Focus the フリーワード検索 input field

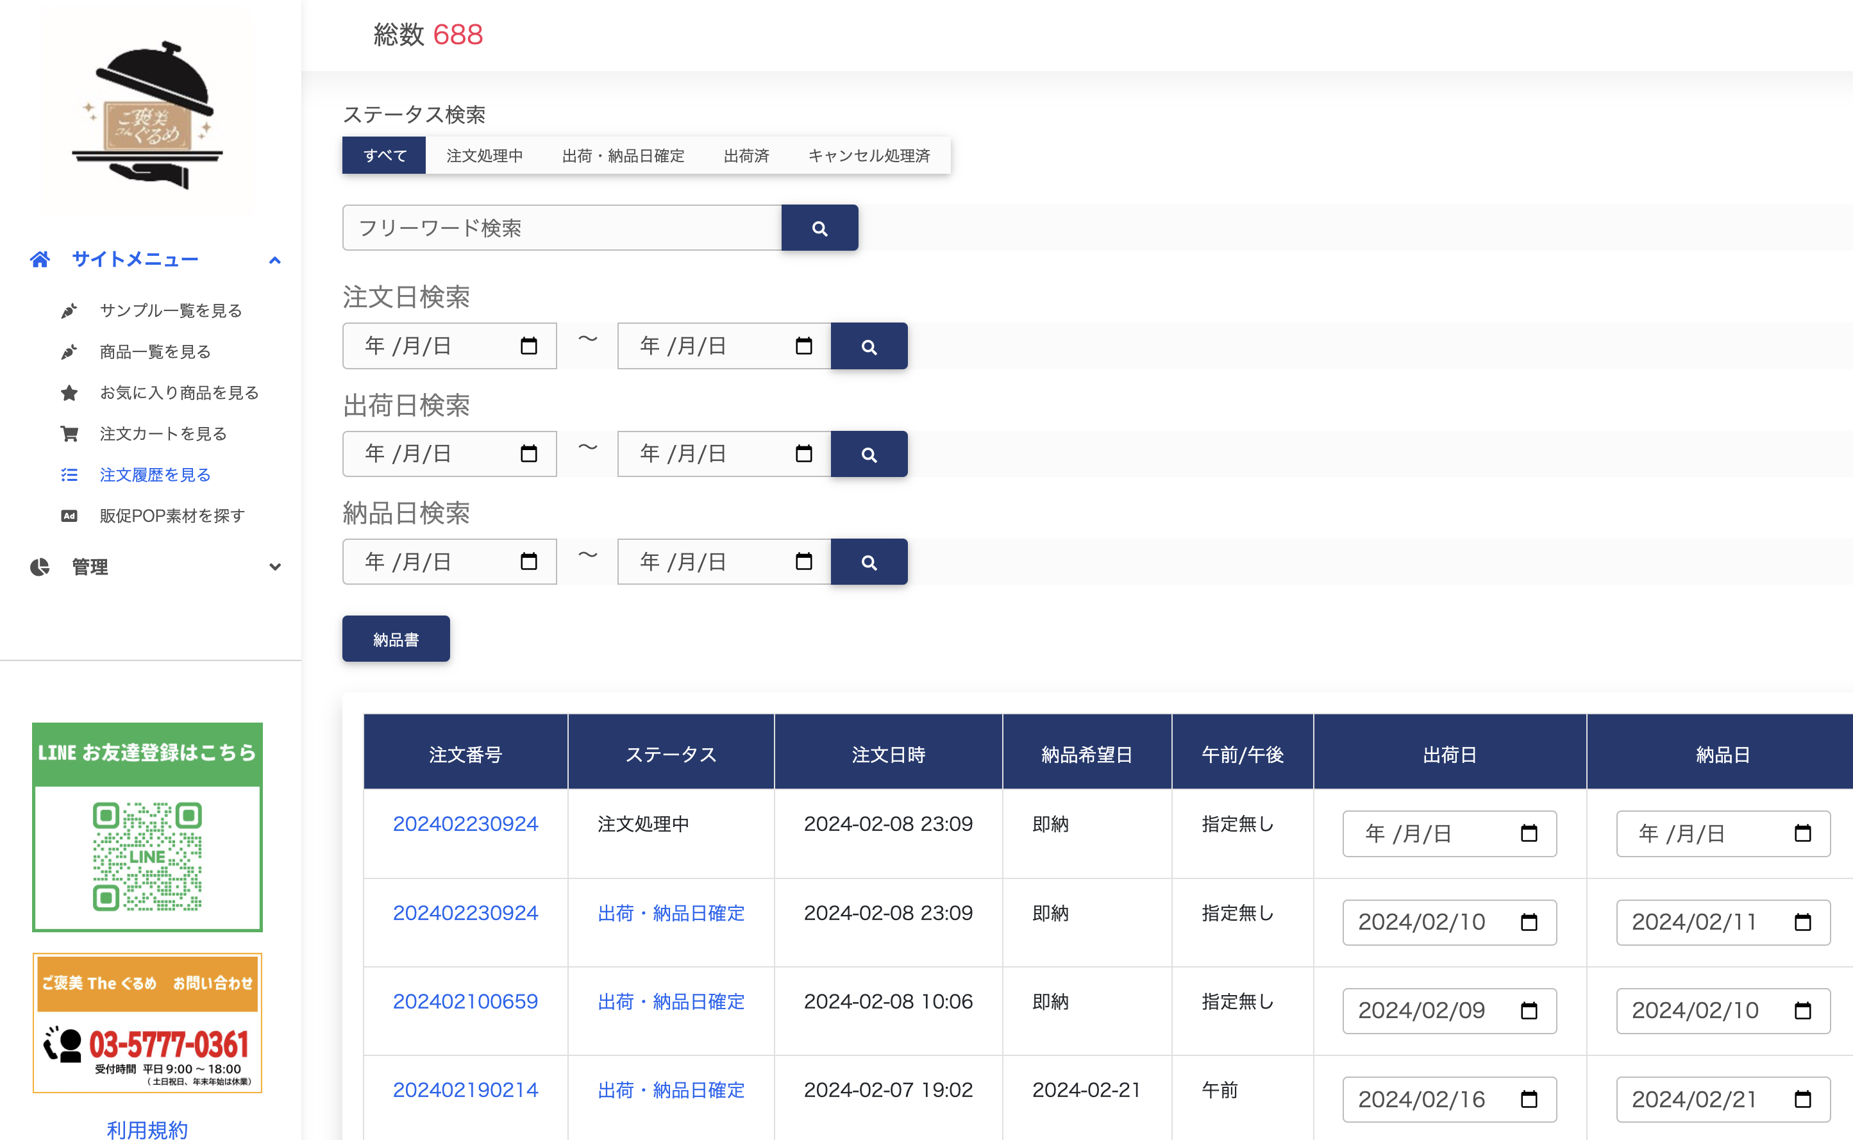562,228
